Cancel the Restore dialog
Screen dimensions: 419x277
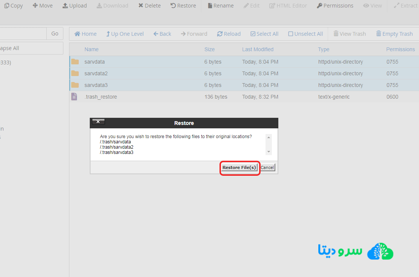coord(267,167)
